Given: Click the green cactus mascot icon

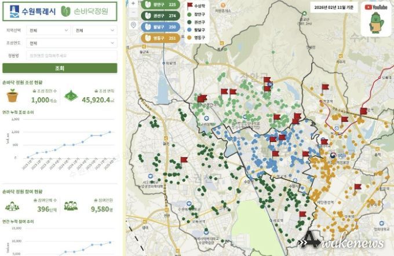Looking at the screenshot, I should click(376, 24).
